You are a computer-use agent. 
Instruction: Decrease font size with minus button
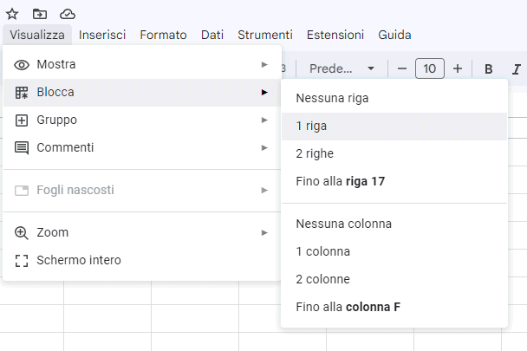pos(402,69)
